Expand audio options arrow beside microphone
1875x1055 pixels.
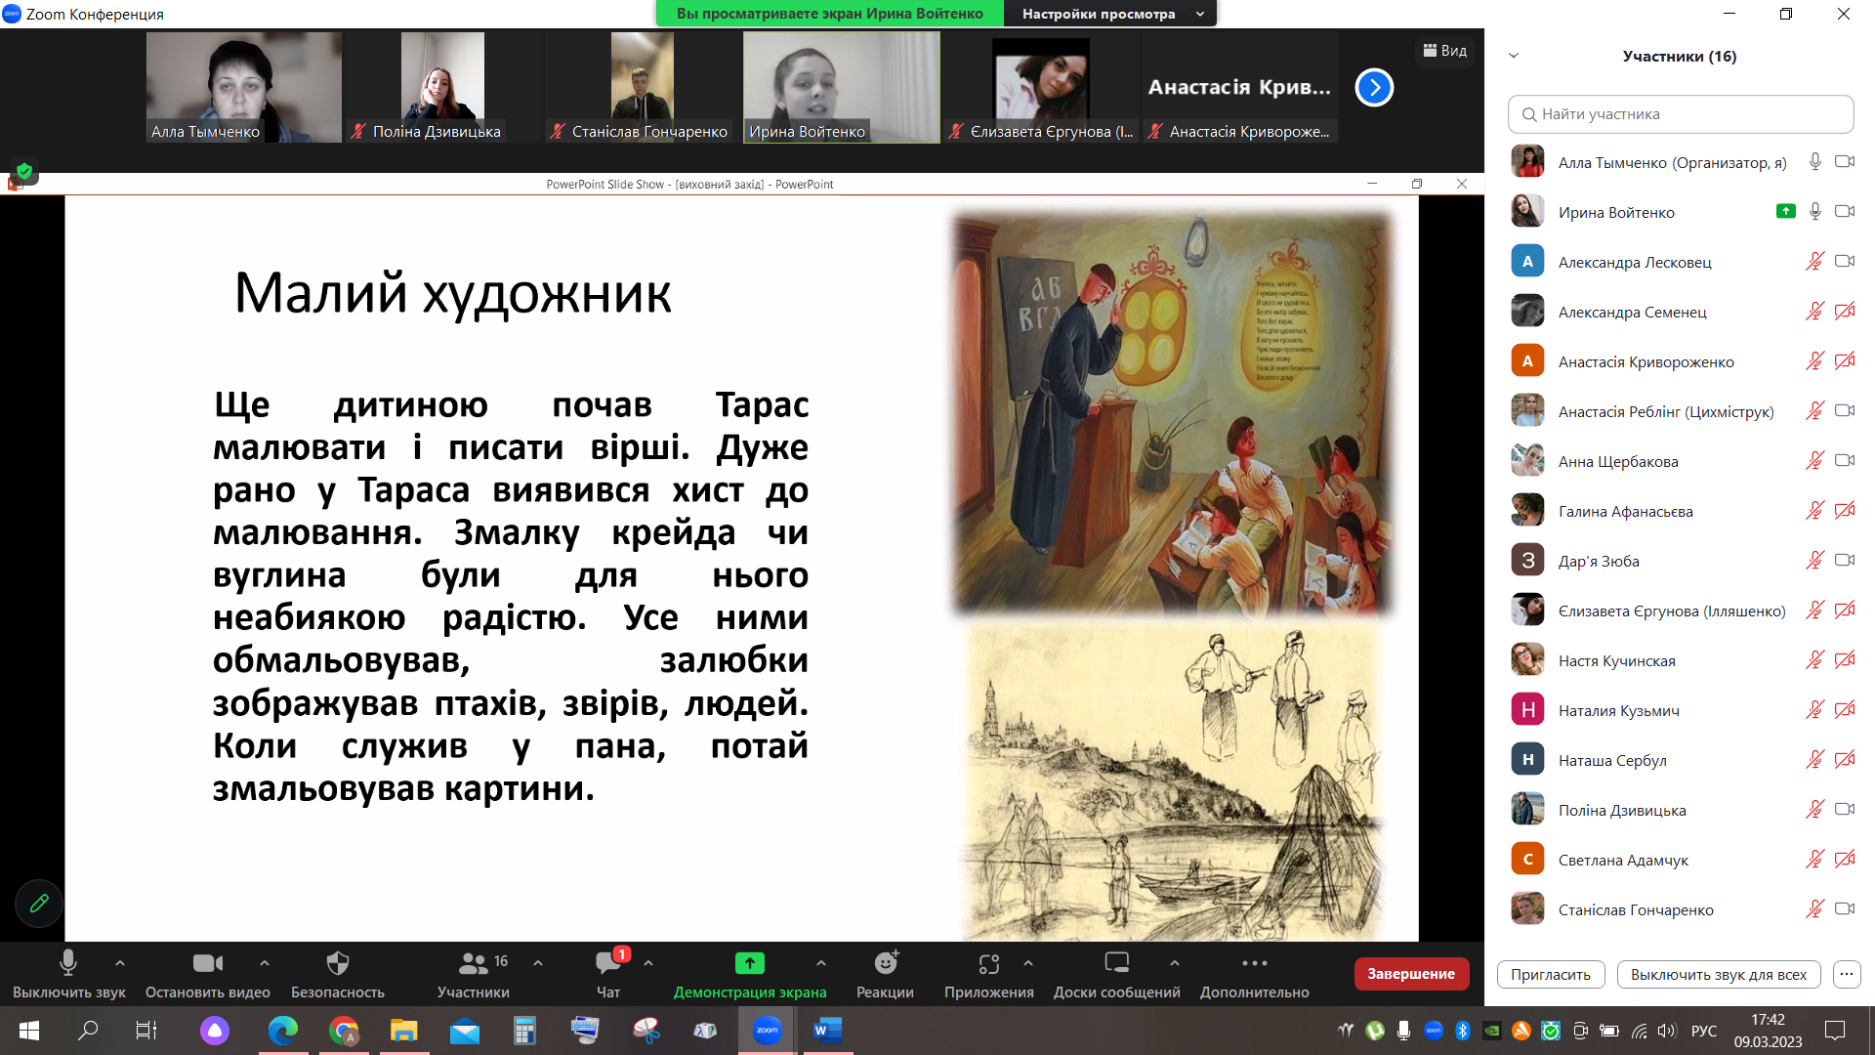point(120,963)
